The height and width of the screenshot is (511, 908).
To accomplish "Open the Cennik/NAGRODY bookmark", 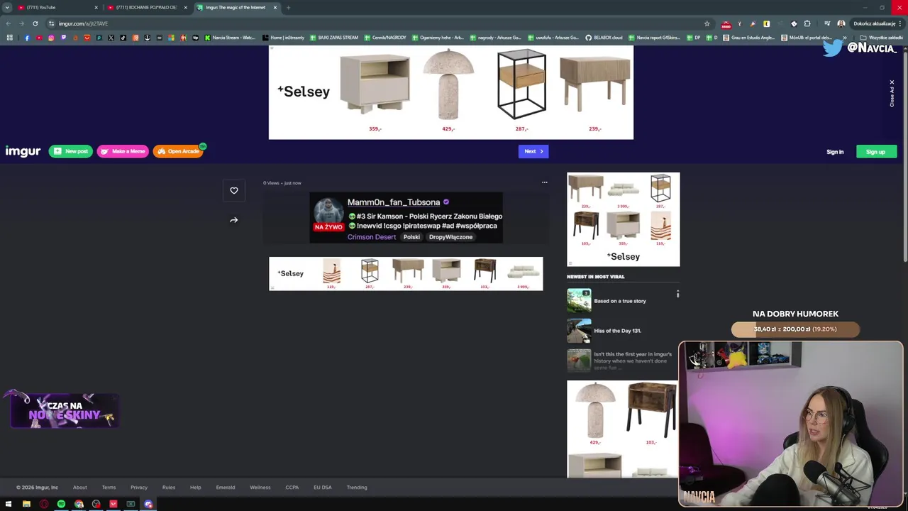I will click(x=385, y=38).
